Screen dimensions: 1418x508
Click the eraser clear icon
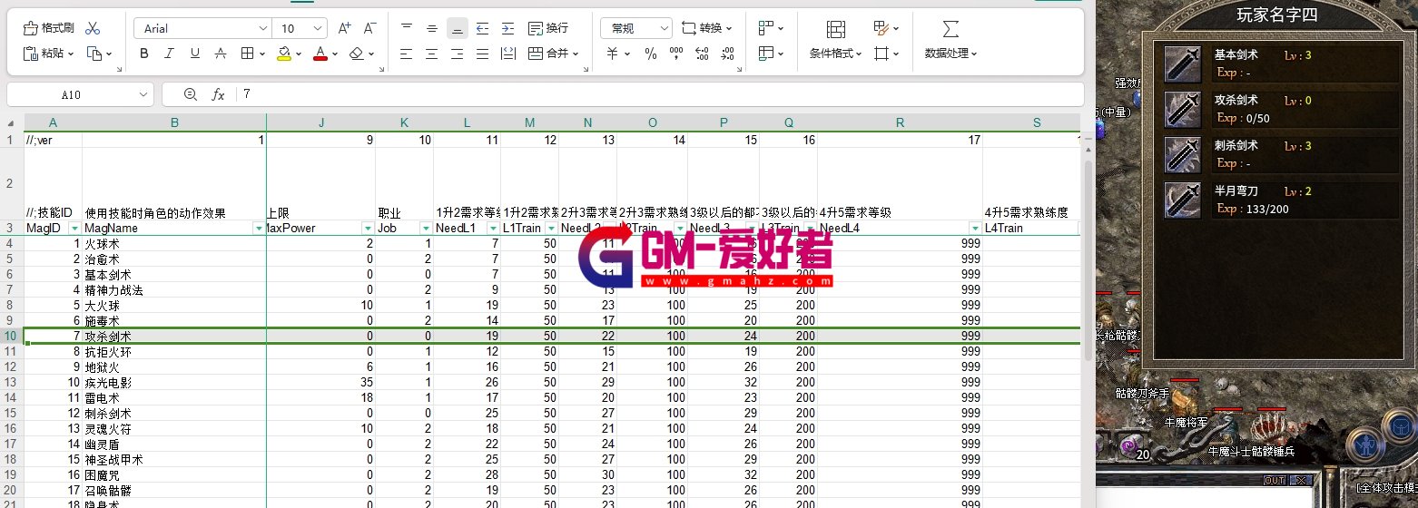(x=356, y=54)
